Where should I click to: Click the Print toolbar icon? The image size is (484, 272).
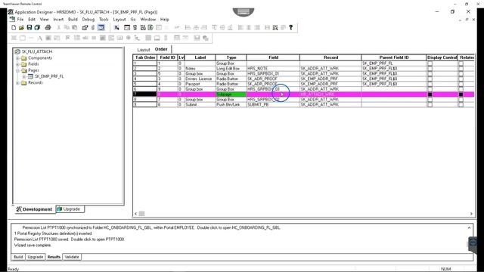(48, 28)
